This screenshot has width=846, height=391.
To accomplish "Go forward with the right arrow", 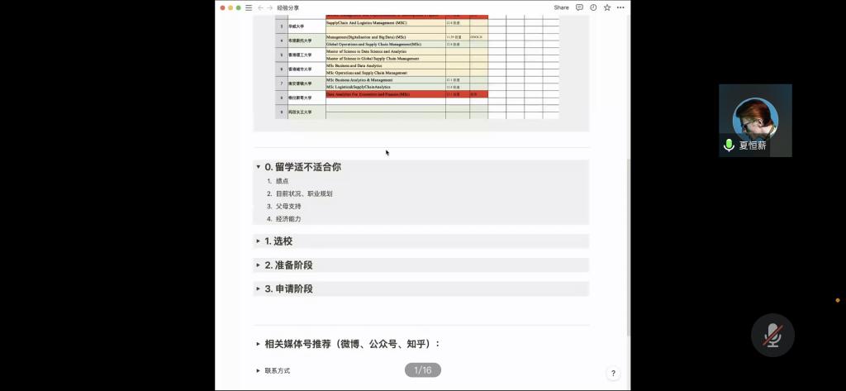I will 269,7.
